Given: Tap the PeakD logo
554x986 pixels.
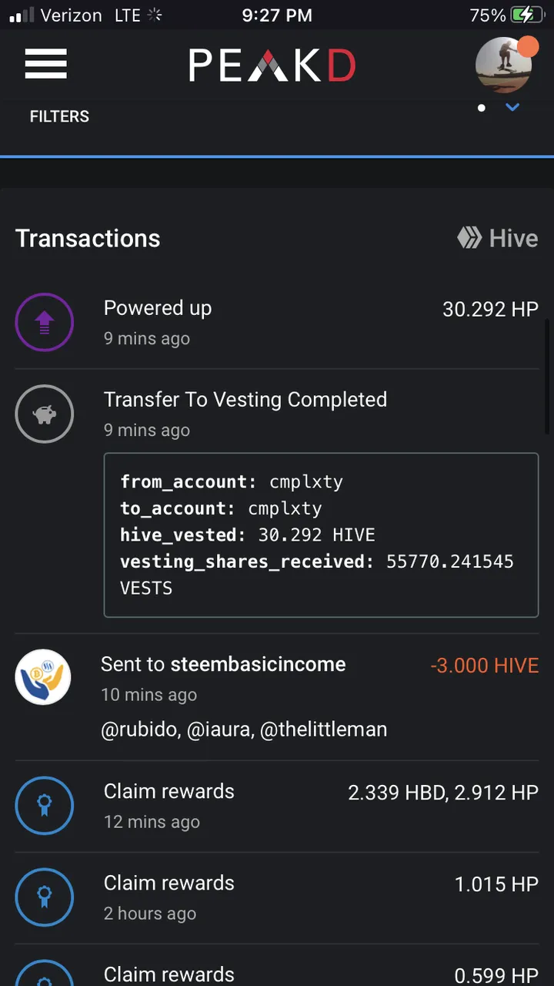Looking at the screenshot, I should tap(272, 65).
